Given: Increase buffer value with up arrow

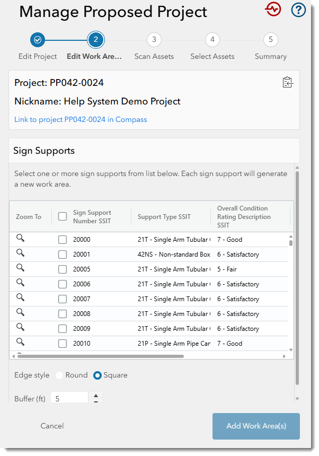Looking at the screenshot, I should click(x=96, y=396).
